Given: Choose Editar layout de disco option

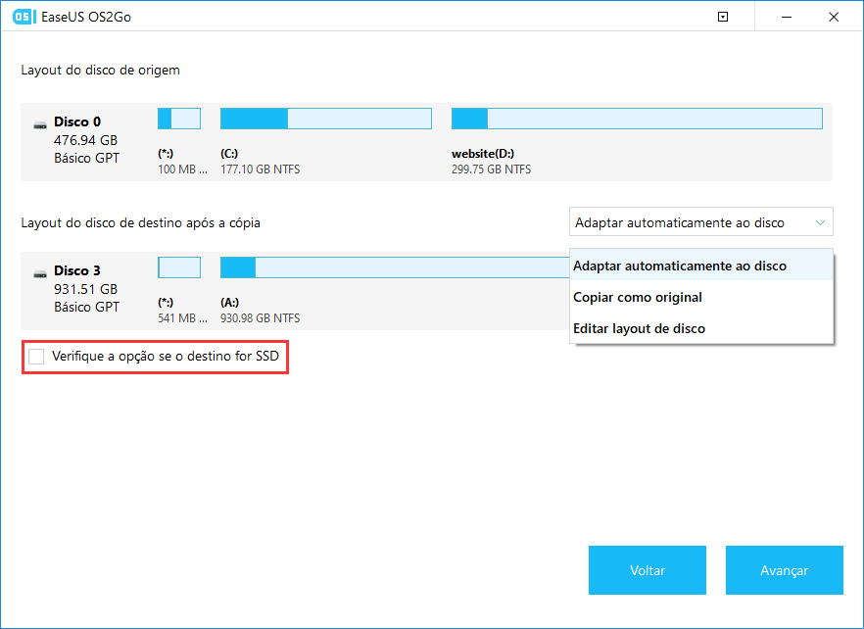Looking at the screenshot, I should [x=701, y=328].
